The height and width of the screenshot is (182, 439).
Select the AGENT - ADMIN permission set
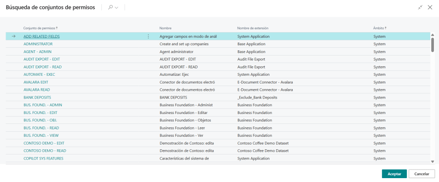[x=37, y=52]
